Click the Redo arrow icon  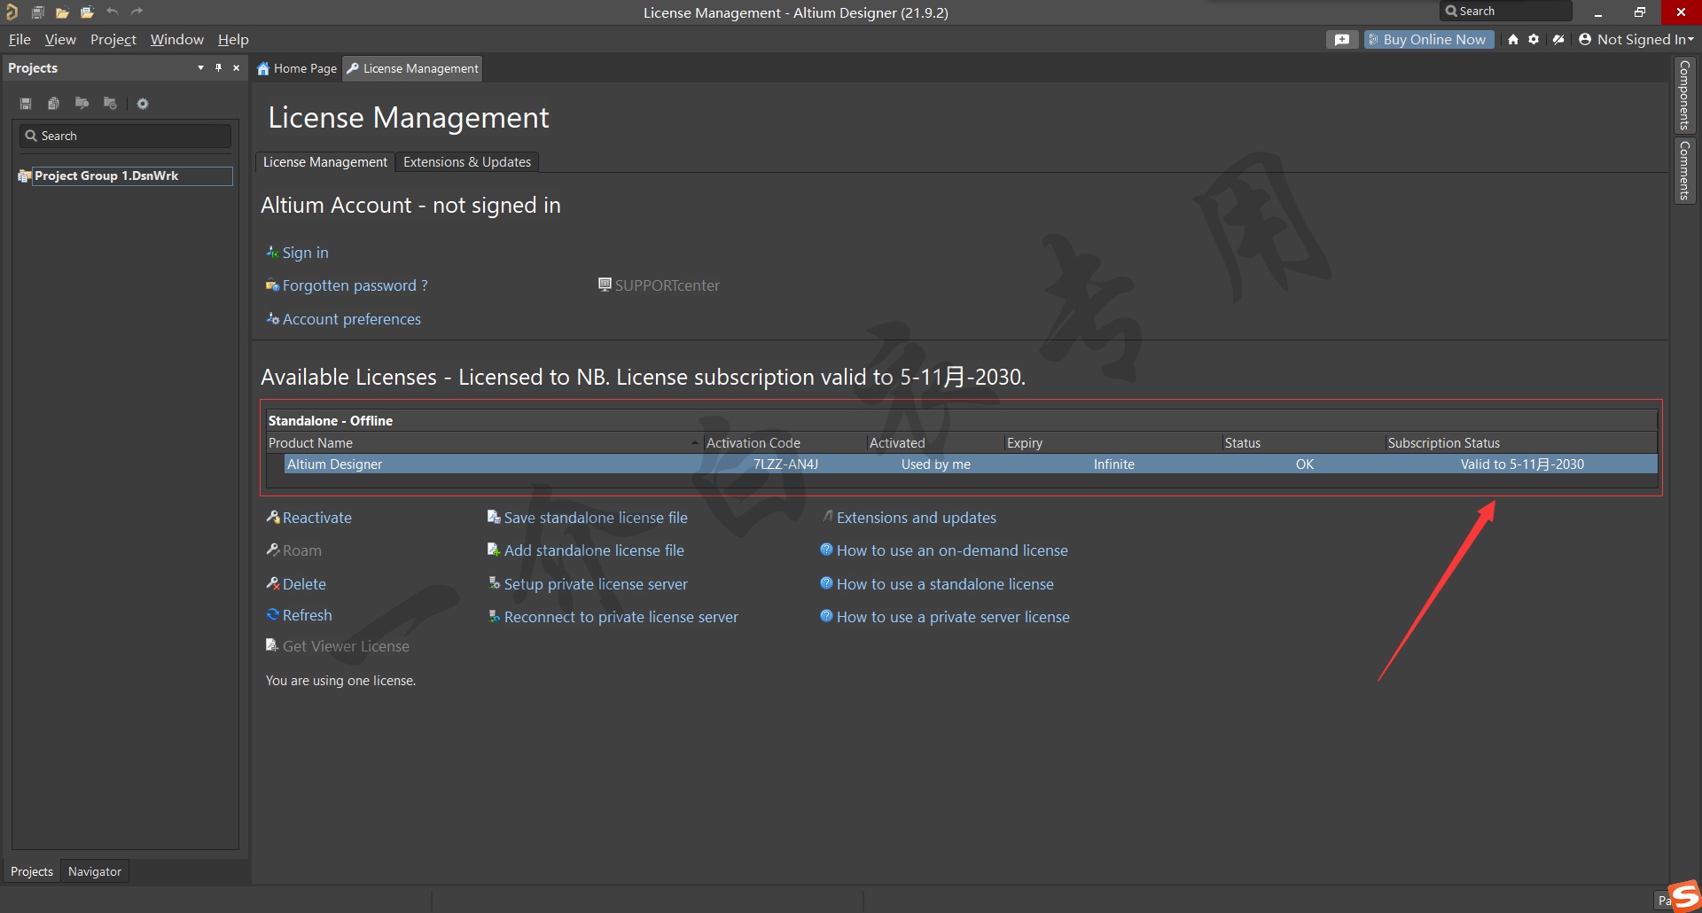pos(137,12)
